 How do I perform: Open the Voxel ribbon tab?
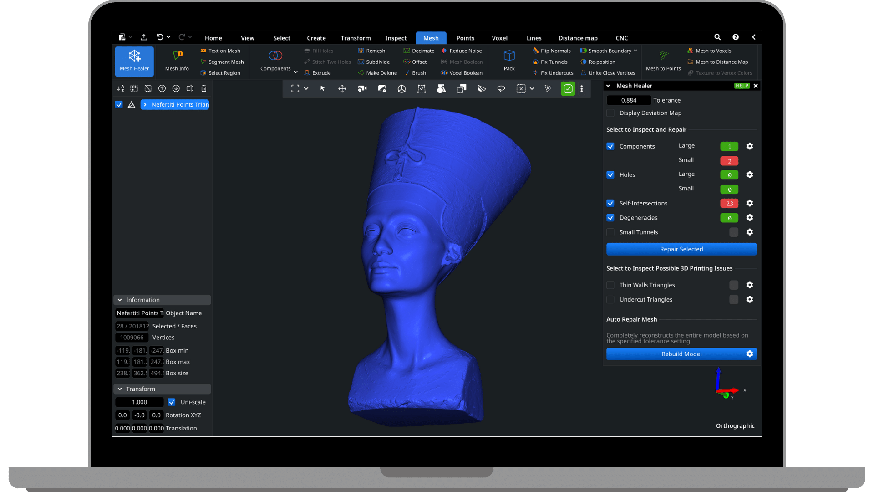[x=499, y=38]
